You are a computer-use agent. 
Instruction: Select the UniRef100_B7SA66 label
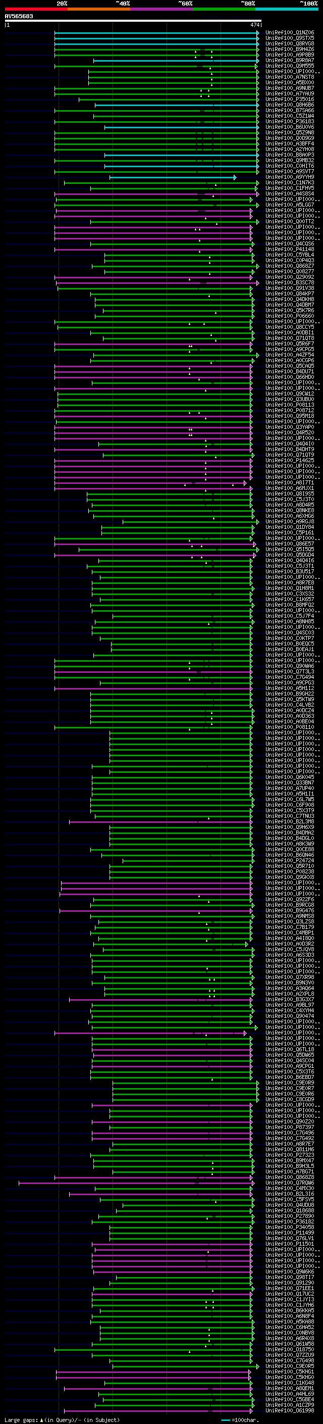point(289,111)
